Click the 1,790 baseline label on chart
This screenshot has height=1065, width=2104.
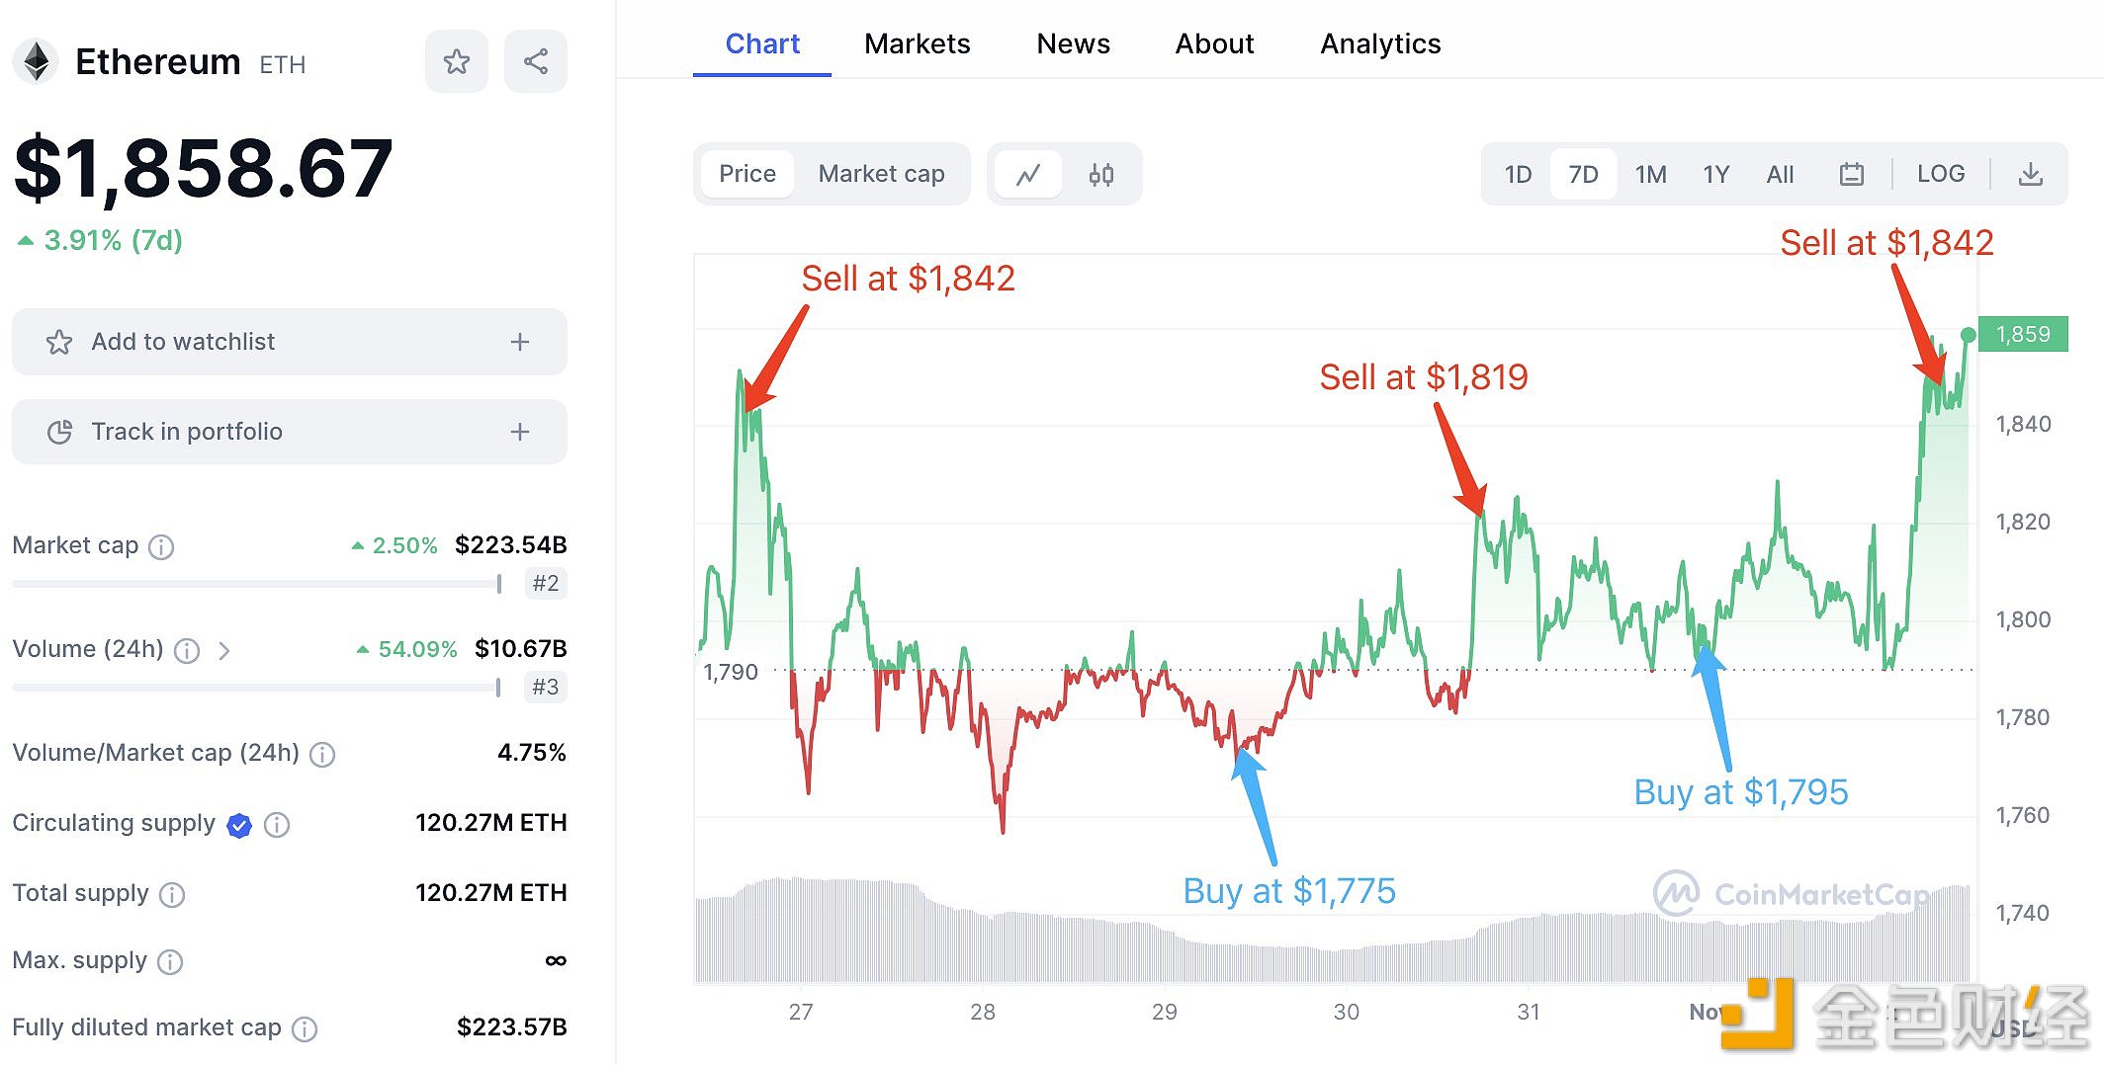(x=730, y=672)
